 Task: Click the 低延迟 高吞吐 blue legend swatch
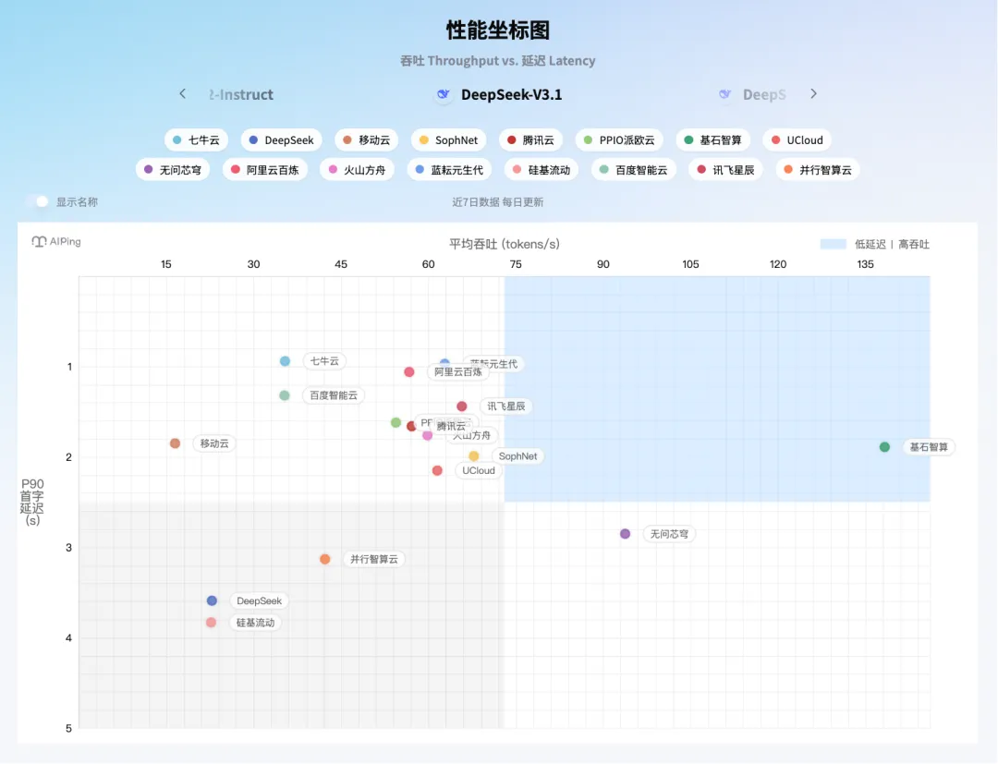pos(833,244)
